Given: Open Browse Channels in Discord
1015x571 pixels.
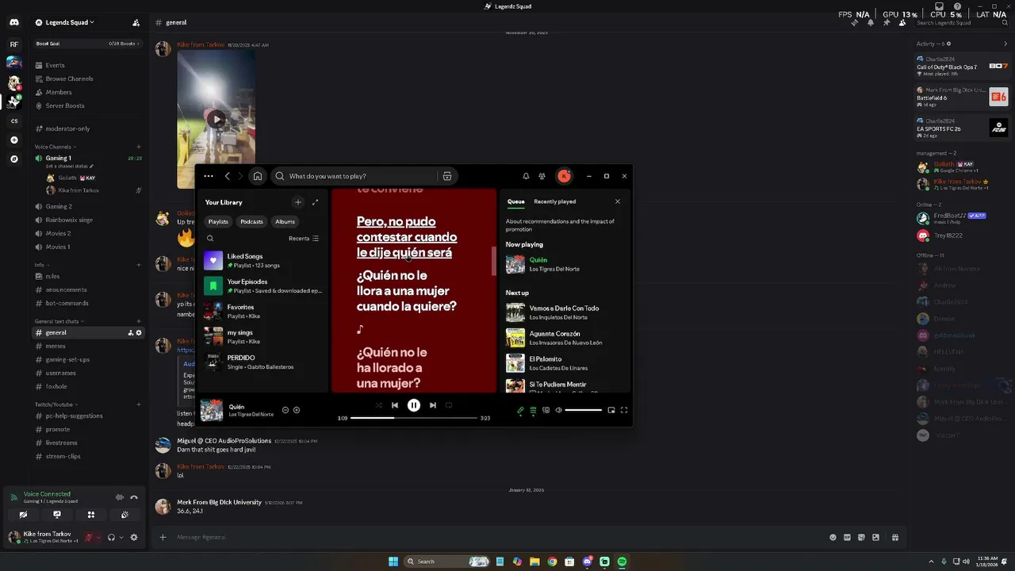Looking at the screenshot, I should [69, 79].
